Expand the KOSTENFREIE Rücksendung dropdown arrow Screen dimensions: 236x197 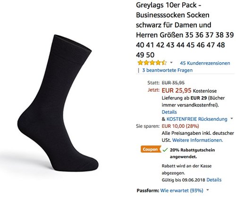[232, 118]
